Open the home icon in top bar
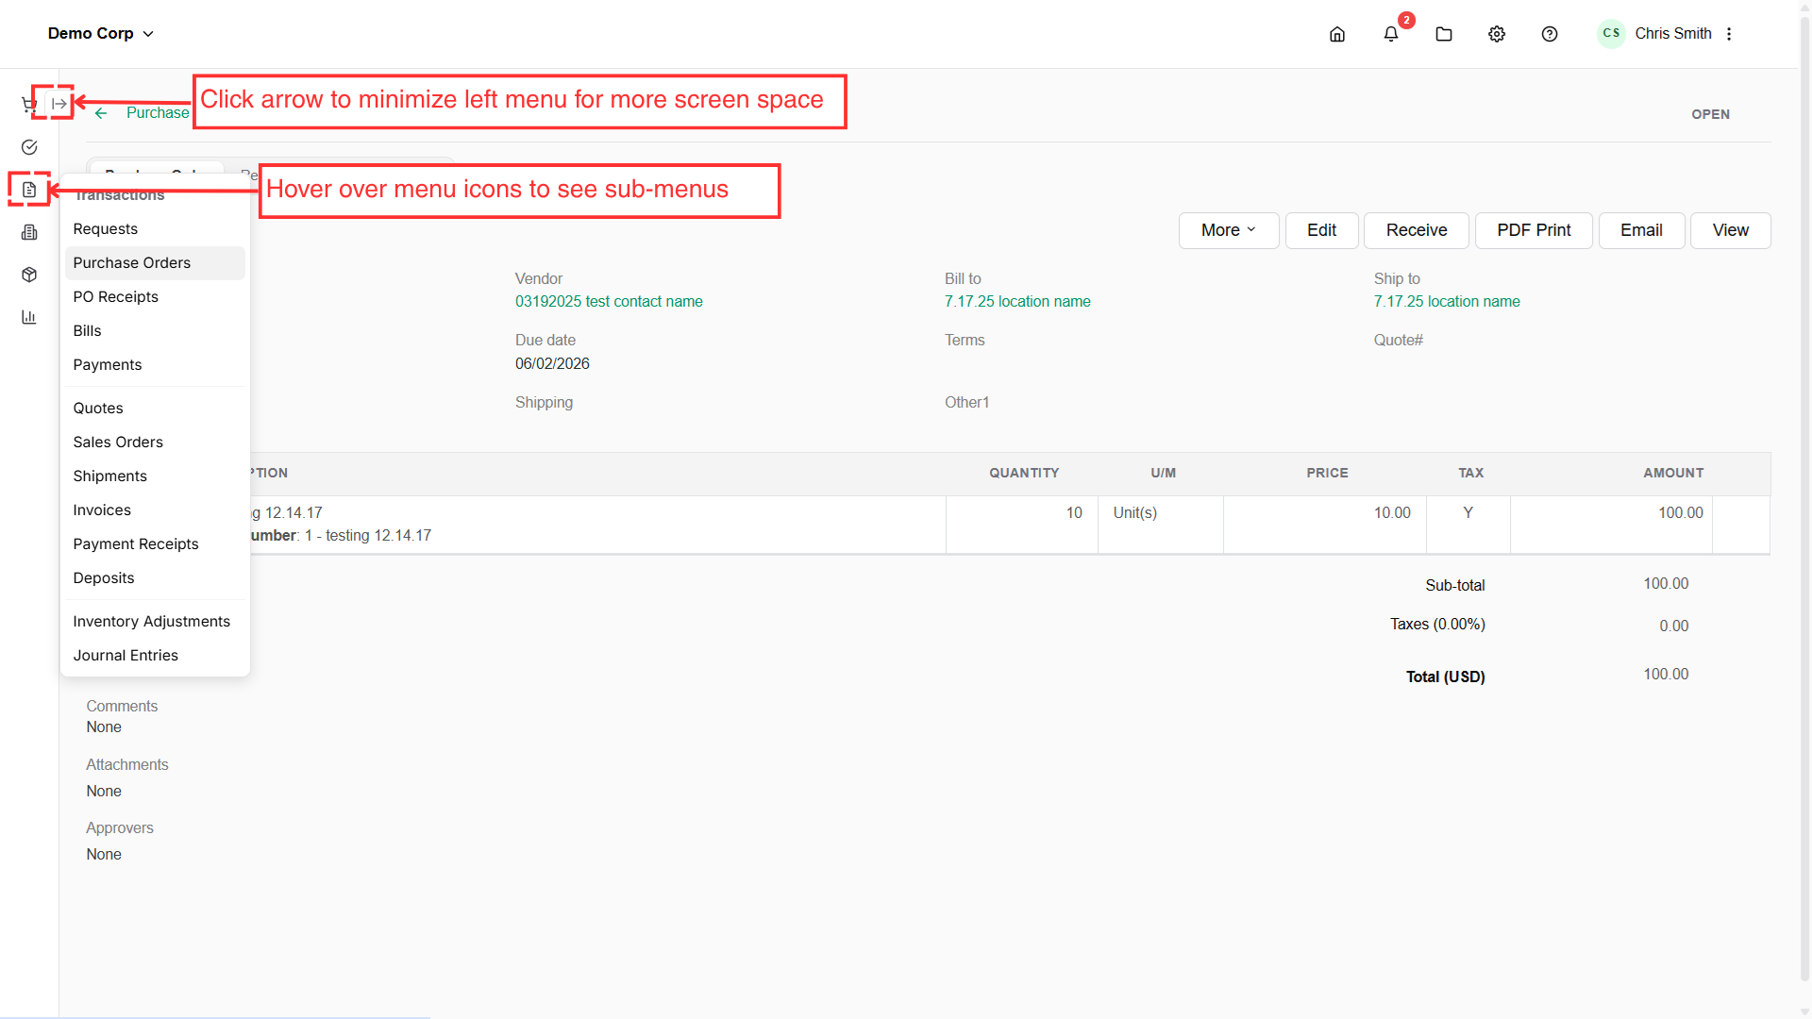The image size is (1812, 1019). (1337, 34)
